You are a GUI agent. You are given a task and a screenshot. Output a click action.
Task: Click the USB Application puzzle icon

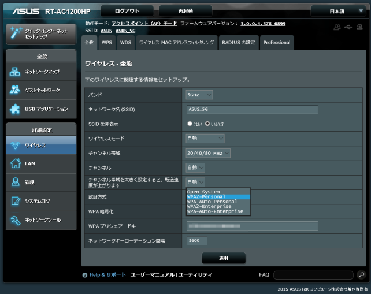coord(15,109)
